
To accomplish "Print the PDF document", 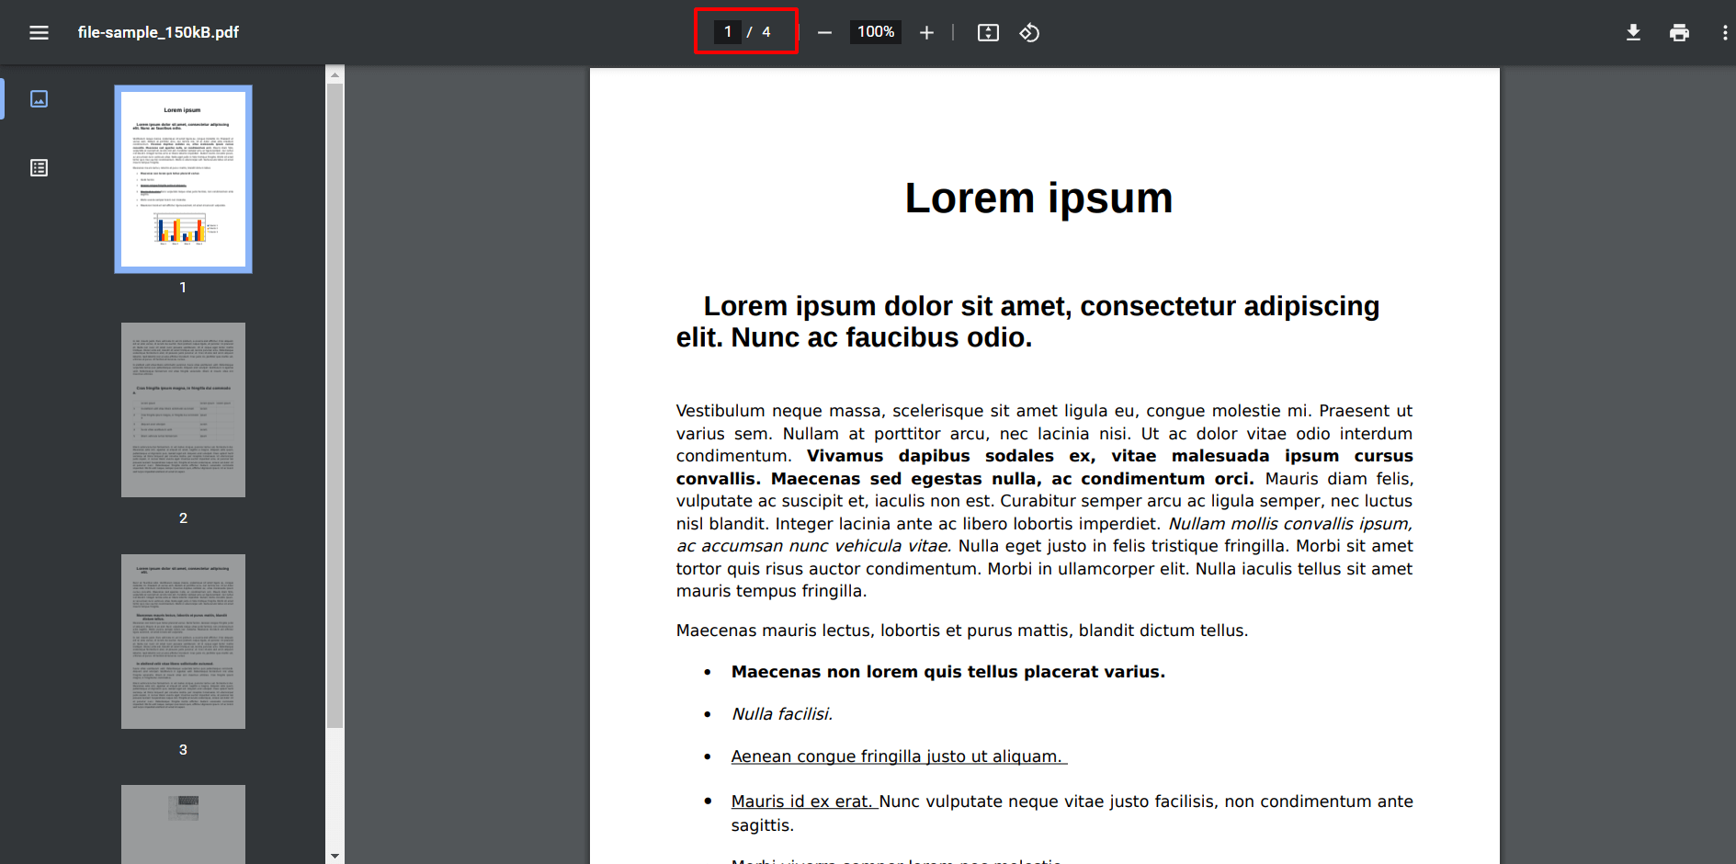I will (1679, 32).
